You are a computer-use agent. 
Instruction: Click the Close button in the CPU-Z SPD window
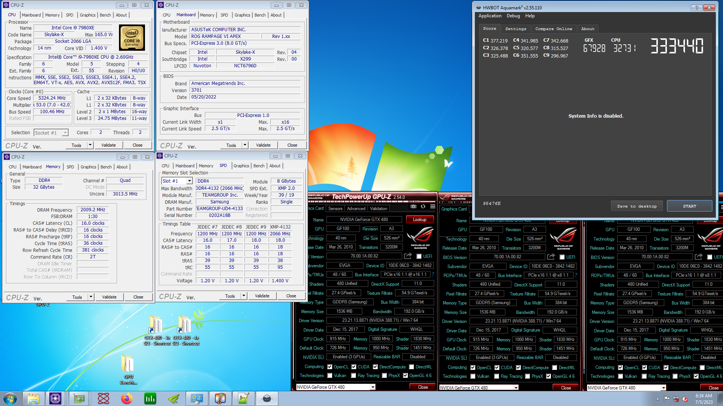click(x=291, y=296)
